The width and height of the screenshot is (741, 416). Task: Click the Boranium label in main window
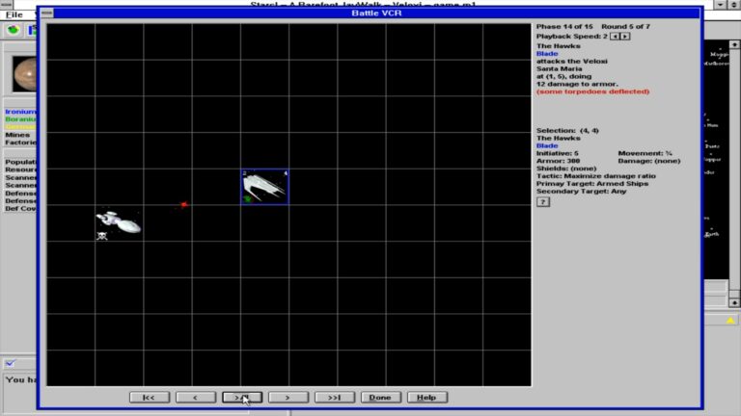[20, 119]
